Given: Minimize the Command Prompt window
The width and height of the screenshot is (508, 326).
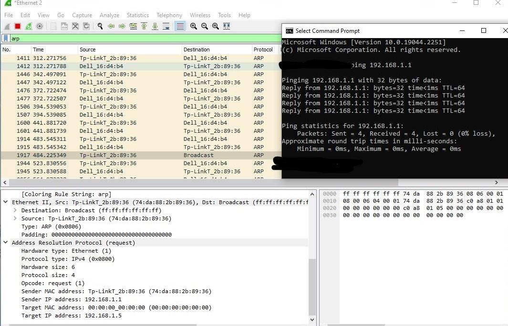Looking at the screenshot, I should click(462, 30).
